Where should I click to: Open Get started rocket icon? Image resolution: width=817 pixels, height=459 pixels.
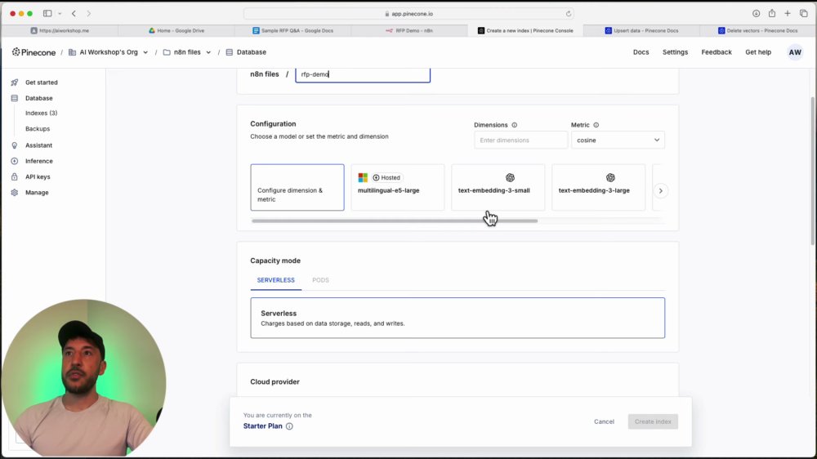pyautogui.click(x=15, y=82)
